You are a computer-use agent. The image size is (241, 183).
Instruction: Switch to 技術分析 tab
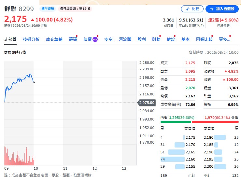[31, 39]
